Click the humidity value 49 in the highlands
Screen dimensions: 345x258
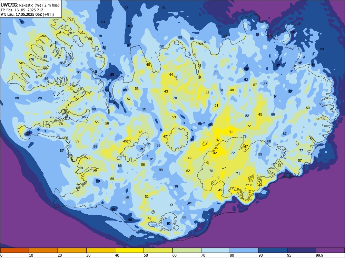(x=189, y=158)
